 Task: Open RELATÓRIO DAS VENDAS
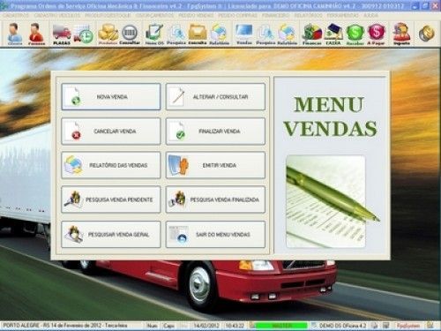tap(111, 165)
